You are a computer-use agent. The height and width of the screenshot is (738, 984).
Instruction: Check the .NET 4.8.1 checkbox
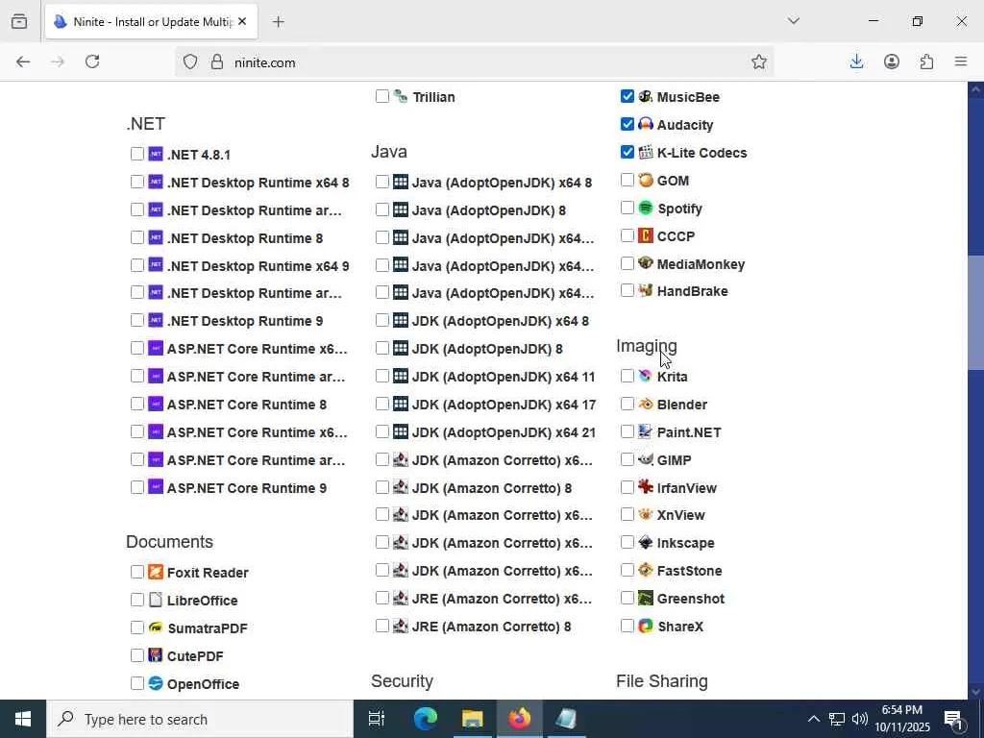click(x=137, y=154)
